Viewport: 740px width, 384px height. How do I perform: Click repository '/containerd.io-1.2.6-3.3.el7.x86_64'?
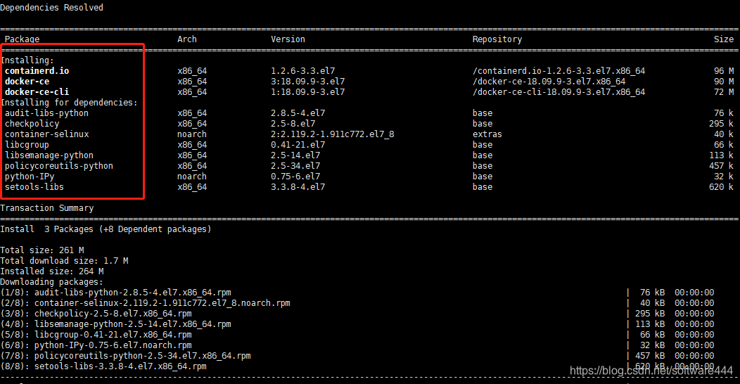(x=559, y=71)
